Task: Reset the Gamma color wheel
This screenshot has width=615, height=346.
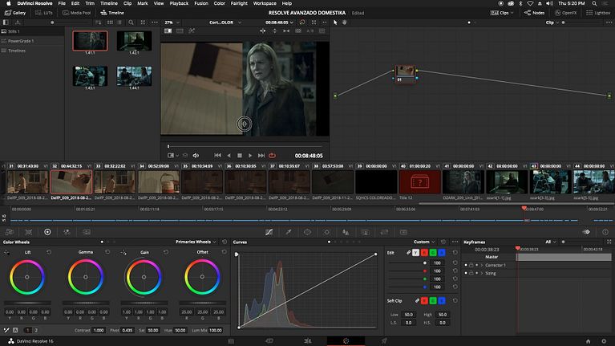Action: tap(107, 252)
